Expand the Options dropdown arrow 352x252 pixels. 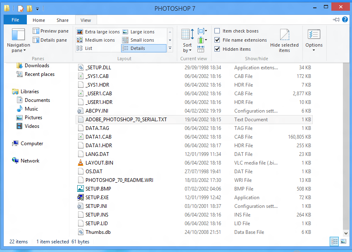click(x=314, y=50)
